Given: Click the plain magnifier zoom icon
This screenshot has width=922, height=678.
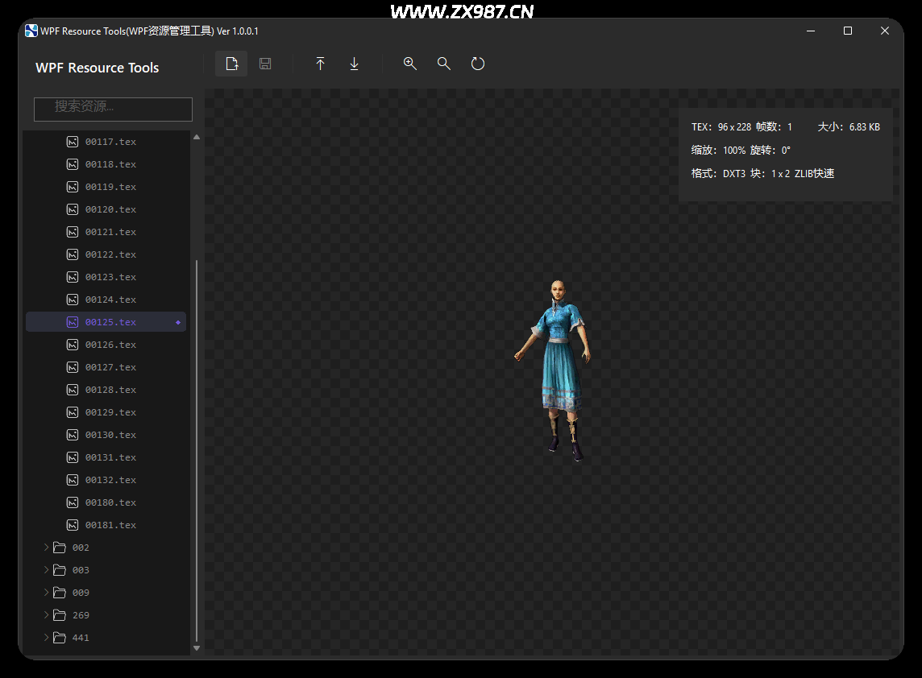Looking at the screenshot, I should pyautogui.click(x=444, y=64).
